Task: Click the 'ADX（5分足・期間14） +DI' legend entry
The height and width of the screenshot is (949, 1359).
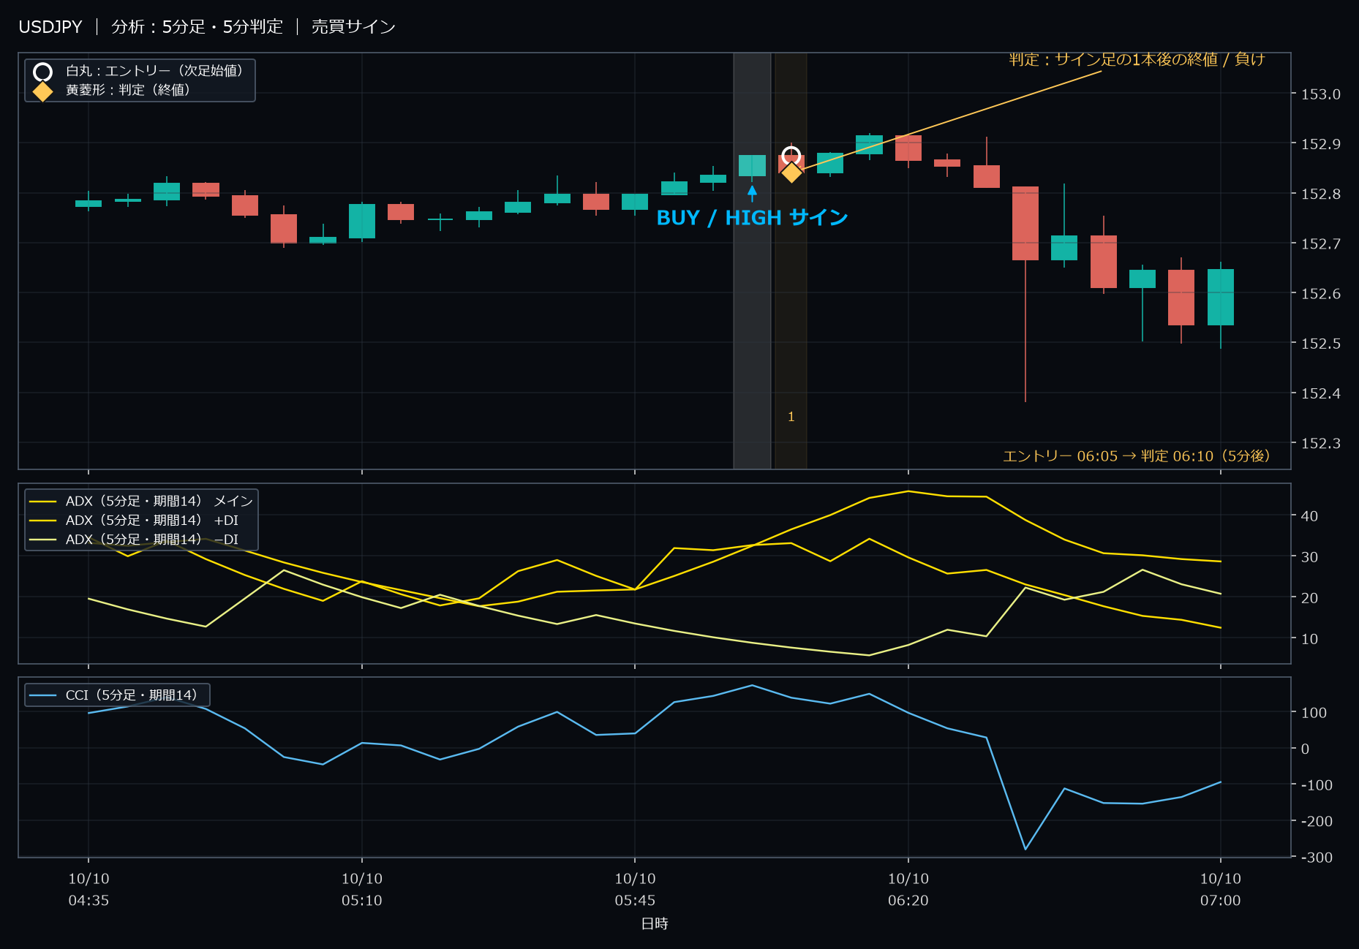Action: click(x=152, y=520)
